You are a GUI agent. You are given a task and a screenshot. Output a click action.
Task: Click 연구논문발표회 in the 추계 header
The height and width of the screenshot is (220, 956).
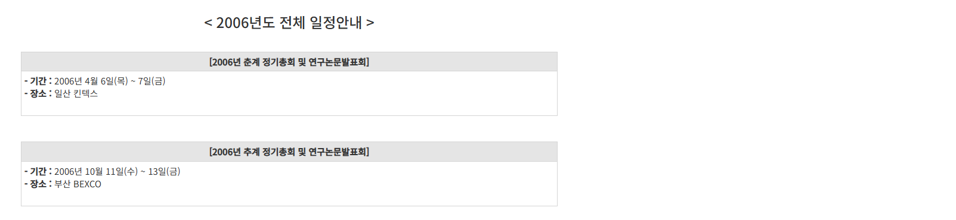(337, 152)
